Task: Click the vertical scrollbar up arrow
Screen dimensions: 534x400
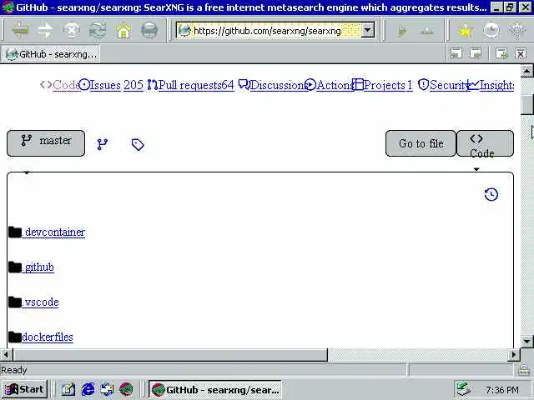Action: (x=526, y=71)
